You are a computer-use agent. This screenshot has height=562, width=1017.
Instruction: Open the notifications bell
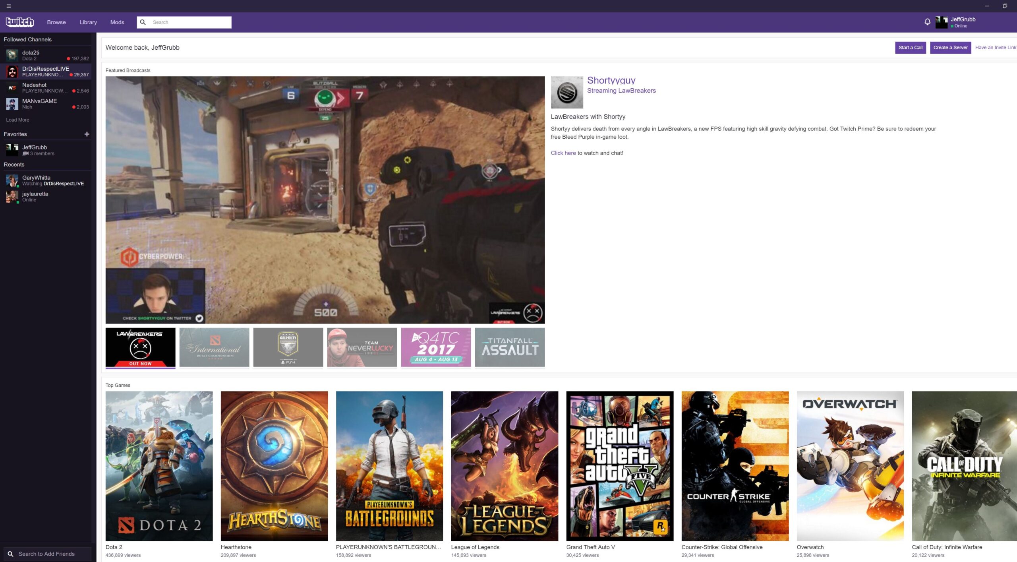point(927,22)
